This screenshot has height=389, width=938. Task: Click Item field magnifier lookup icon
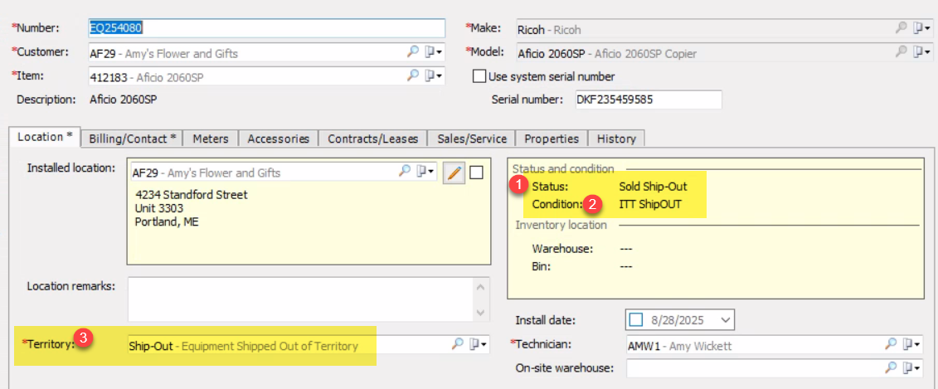click(412, 75)
